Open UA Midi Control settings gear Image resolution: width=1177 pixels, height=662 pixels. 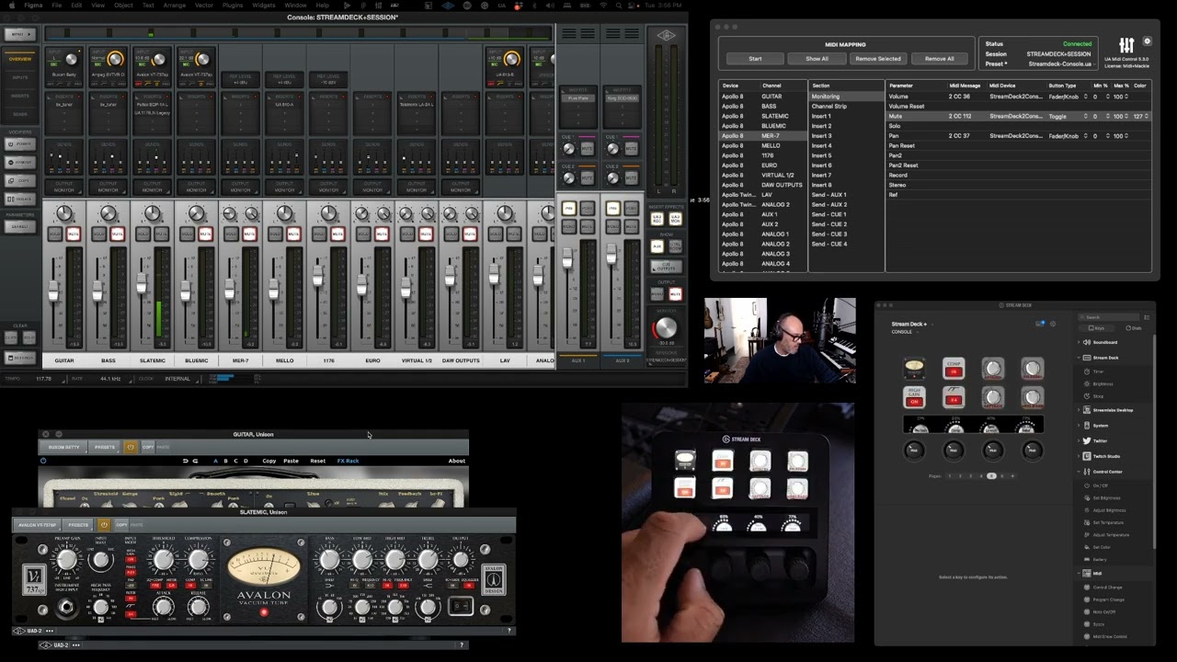1147,41
